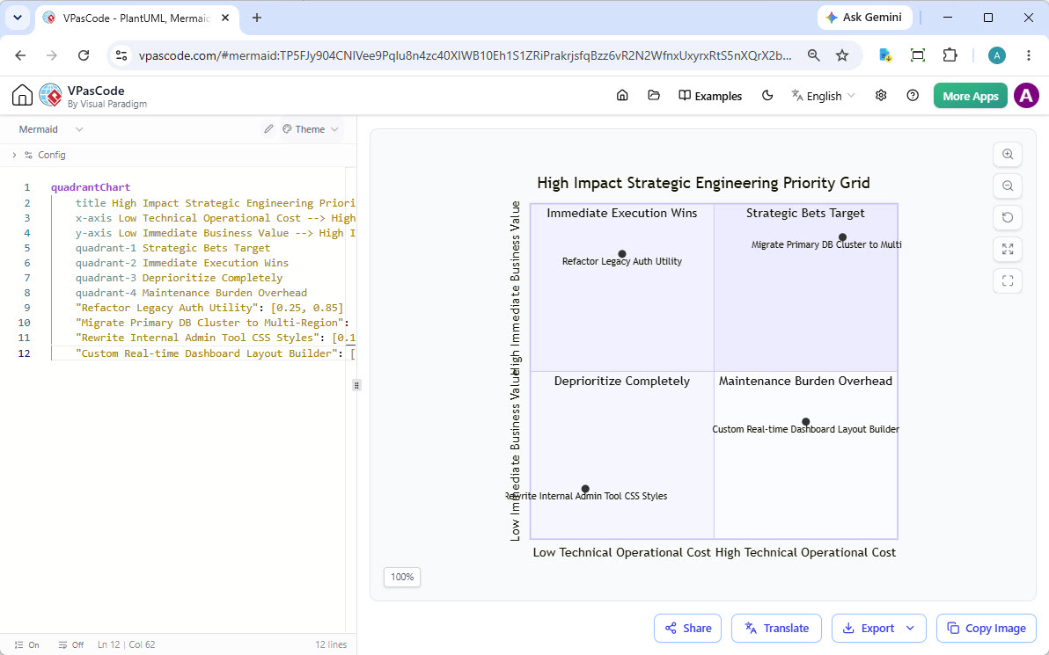Toggle dark mode moon icon
Image resolution: width=1049 pixels, height=655 pixels.
[x=767, y=96]
